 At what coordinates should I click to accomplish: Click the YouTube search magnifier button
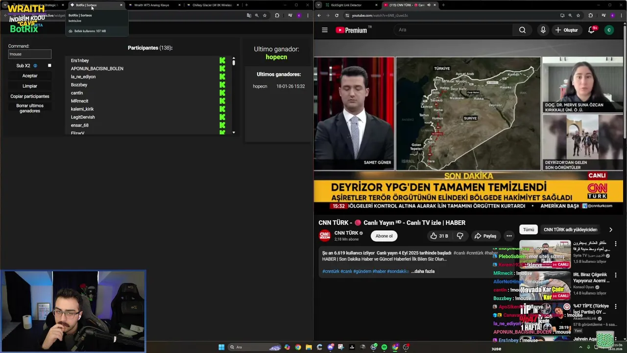coord(522,30)
